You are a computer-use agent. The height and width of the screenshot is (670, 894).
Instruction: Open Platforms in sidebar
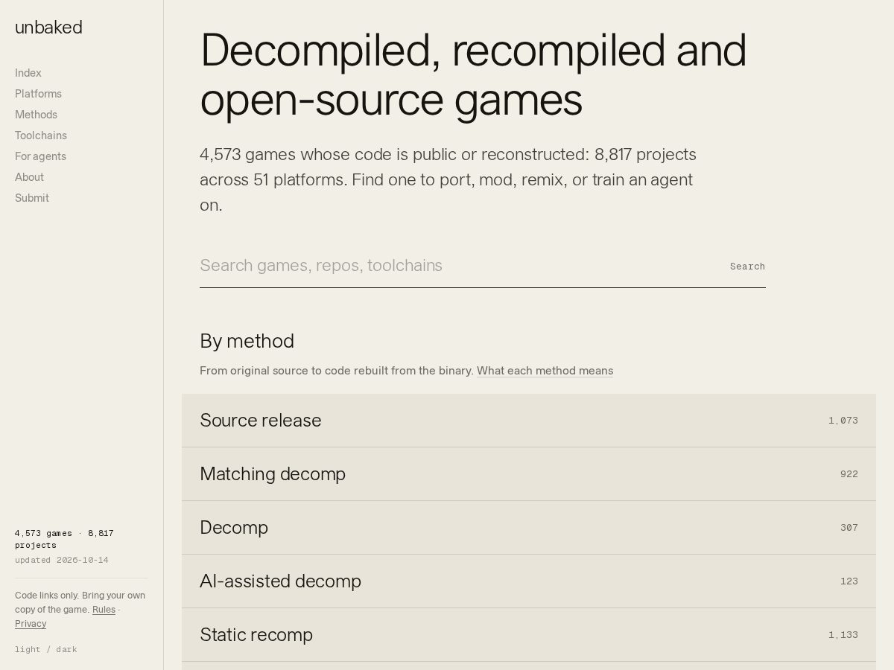(38, 94)
